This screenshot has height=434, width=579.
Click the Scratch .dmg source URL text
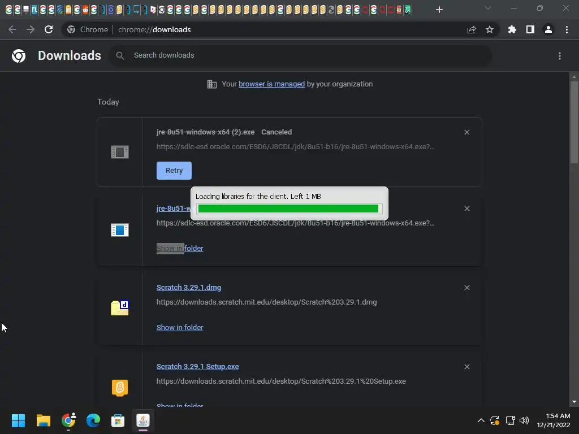(267, 302)
